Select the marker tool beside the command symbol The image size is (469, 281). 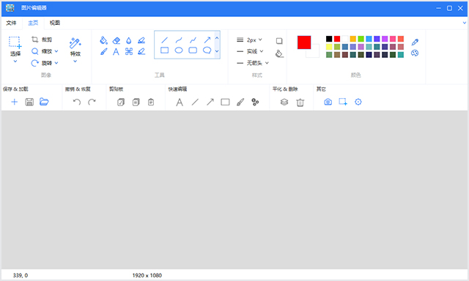[x=141, y=52]
